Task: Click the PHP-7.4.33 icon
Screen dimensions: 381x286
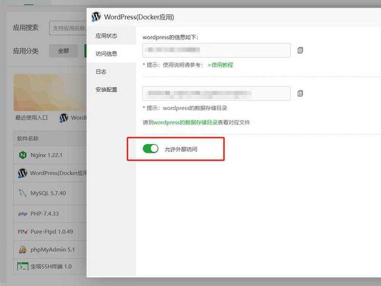Action: pos(22,214)
